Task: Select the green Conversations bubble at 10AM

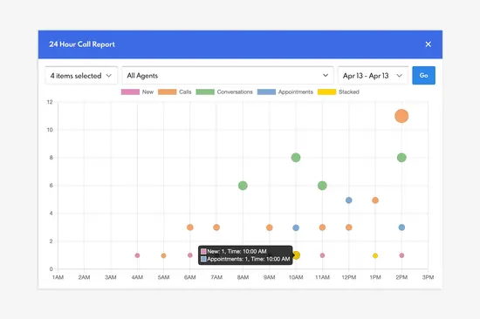Action: pyautogui.click(x=296, y=158)
